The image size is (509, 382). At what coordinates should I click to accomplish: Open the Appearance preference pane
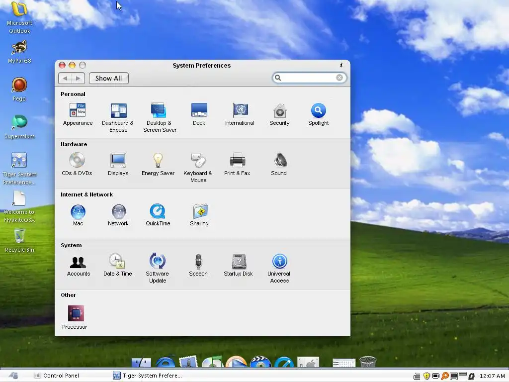click(x=78, y=114)
